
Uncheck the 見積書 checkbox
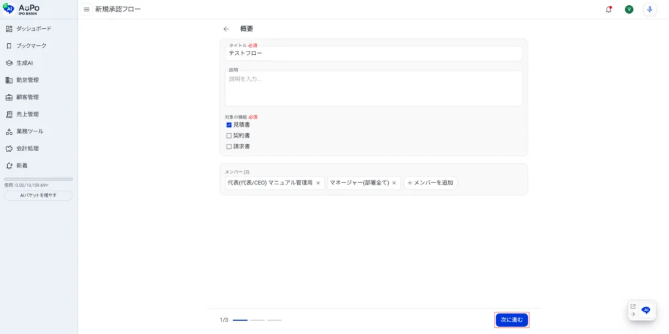229,125
